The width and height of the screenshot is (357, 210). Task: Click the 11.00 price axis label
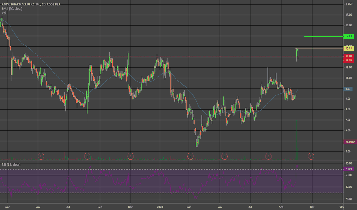click(349, 78)
